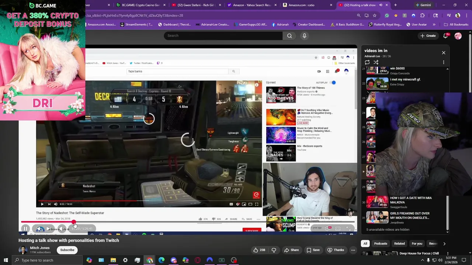Open Chrome profile avatar

coord(458,15)
